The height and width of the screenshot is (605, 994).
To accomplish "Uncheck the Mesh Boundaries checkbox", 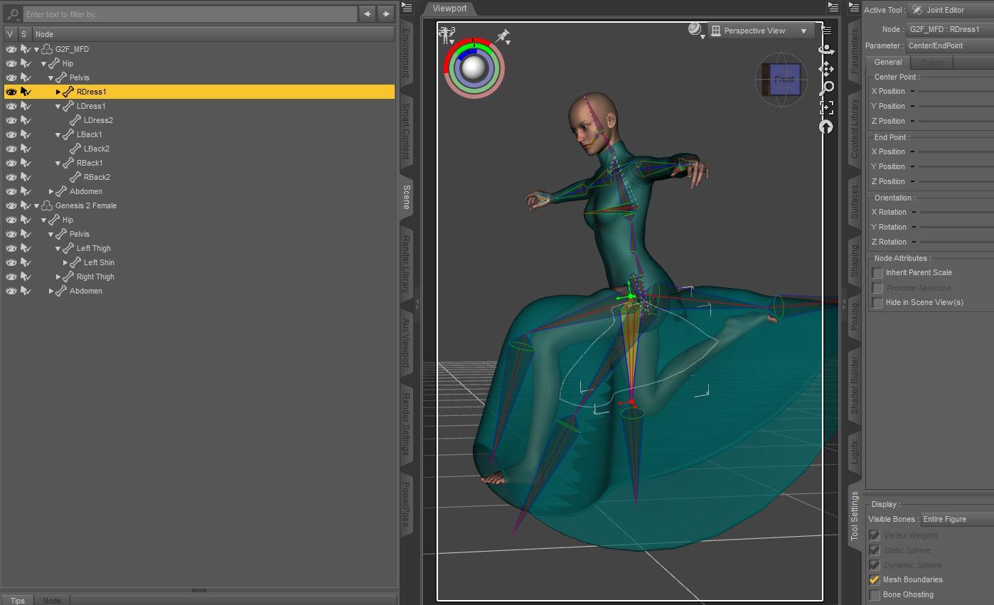I will [875, 580].
